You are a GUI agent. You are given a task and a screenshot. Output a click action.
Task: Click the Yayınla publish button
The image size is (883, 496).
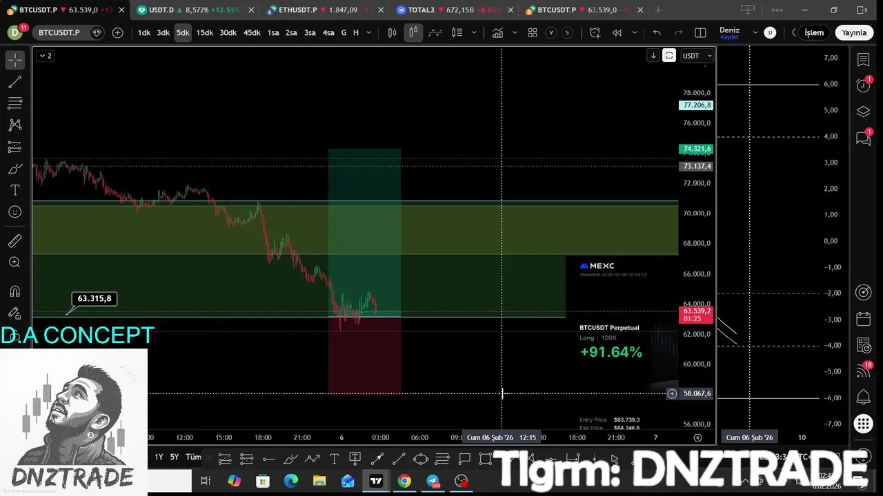(x=854, y=33)
